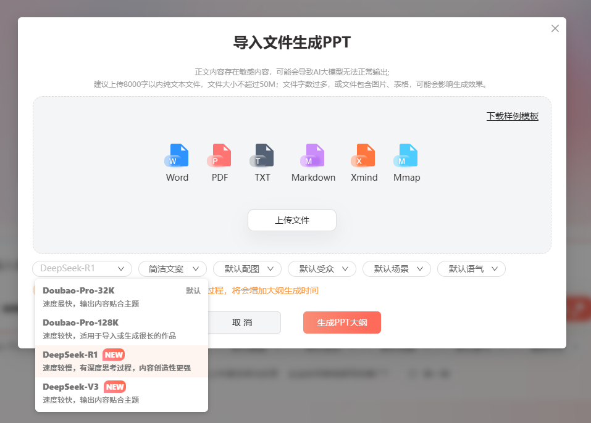Close the 导入文件生成PPT dialog
The width and height of the screenshot is (591, 423).
click(x=555, y=28)
